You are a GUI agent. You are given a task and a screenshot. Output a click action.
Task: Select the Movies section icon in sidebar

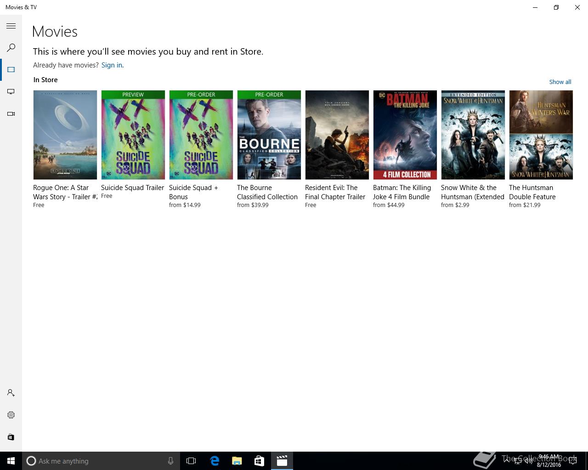point(11,70)
